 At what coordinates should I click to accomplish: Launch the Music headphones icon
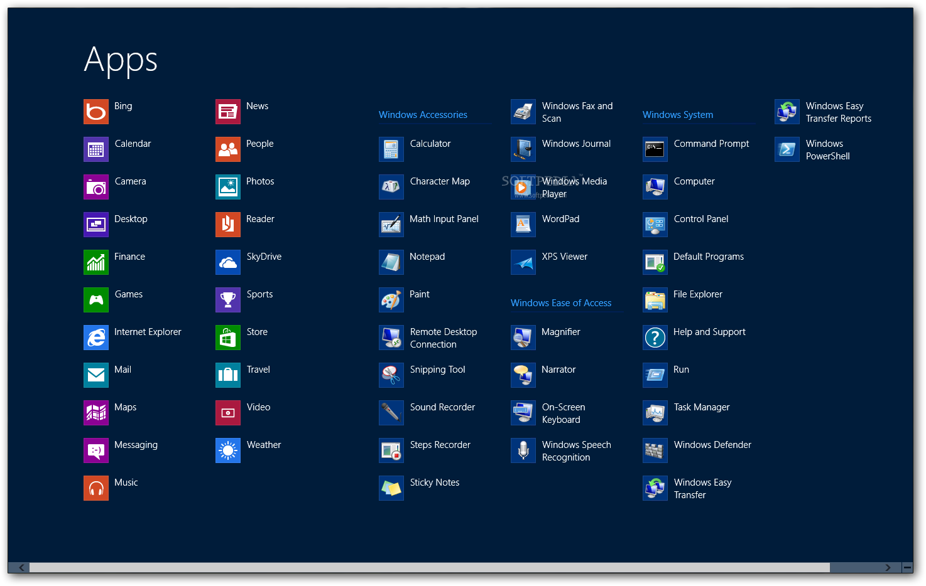(96, 488)
